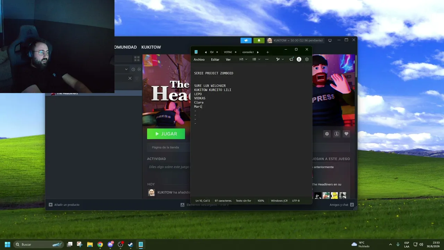
Task: Click the activity input to say something about the game
Action: 169,167
